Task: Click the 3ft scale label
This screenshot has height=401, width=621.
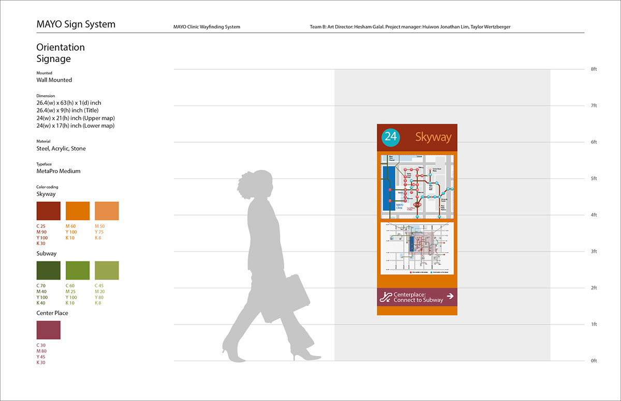Action: (x=594, y=251)
